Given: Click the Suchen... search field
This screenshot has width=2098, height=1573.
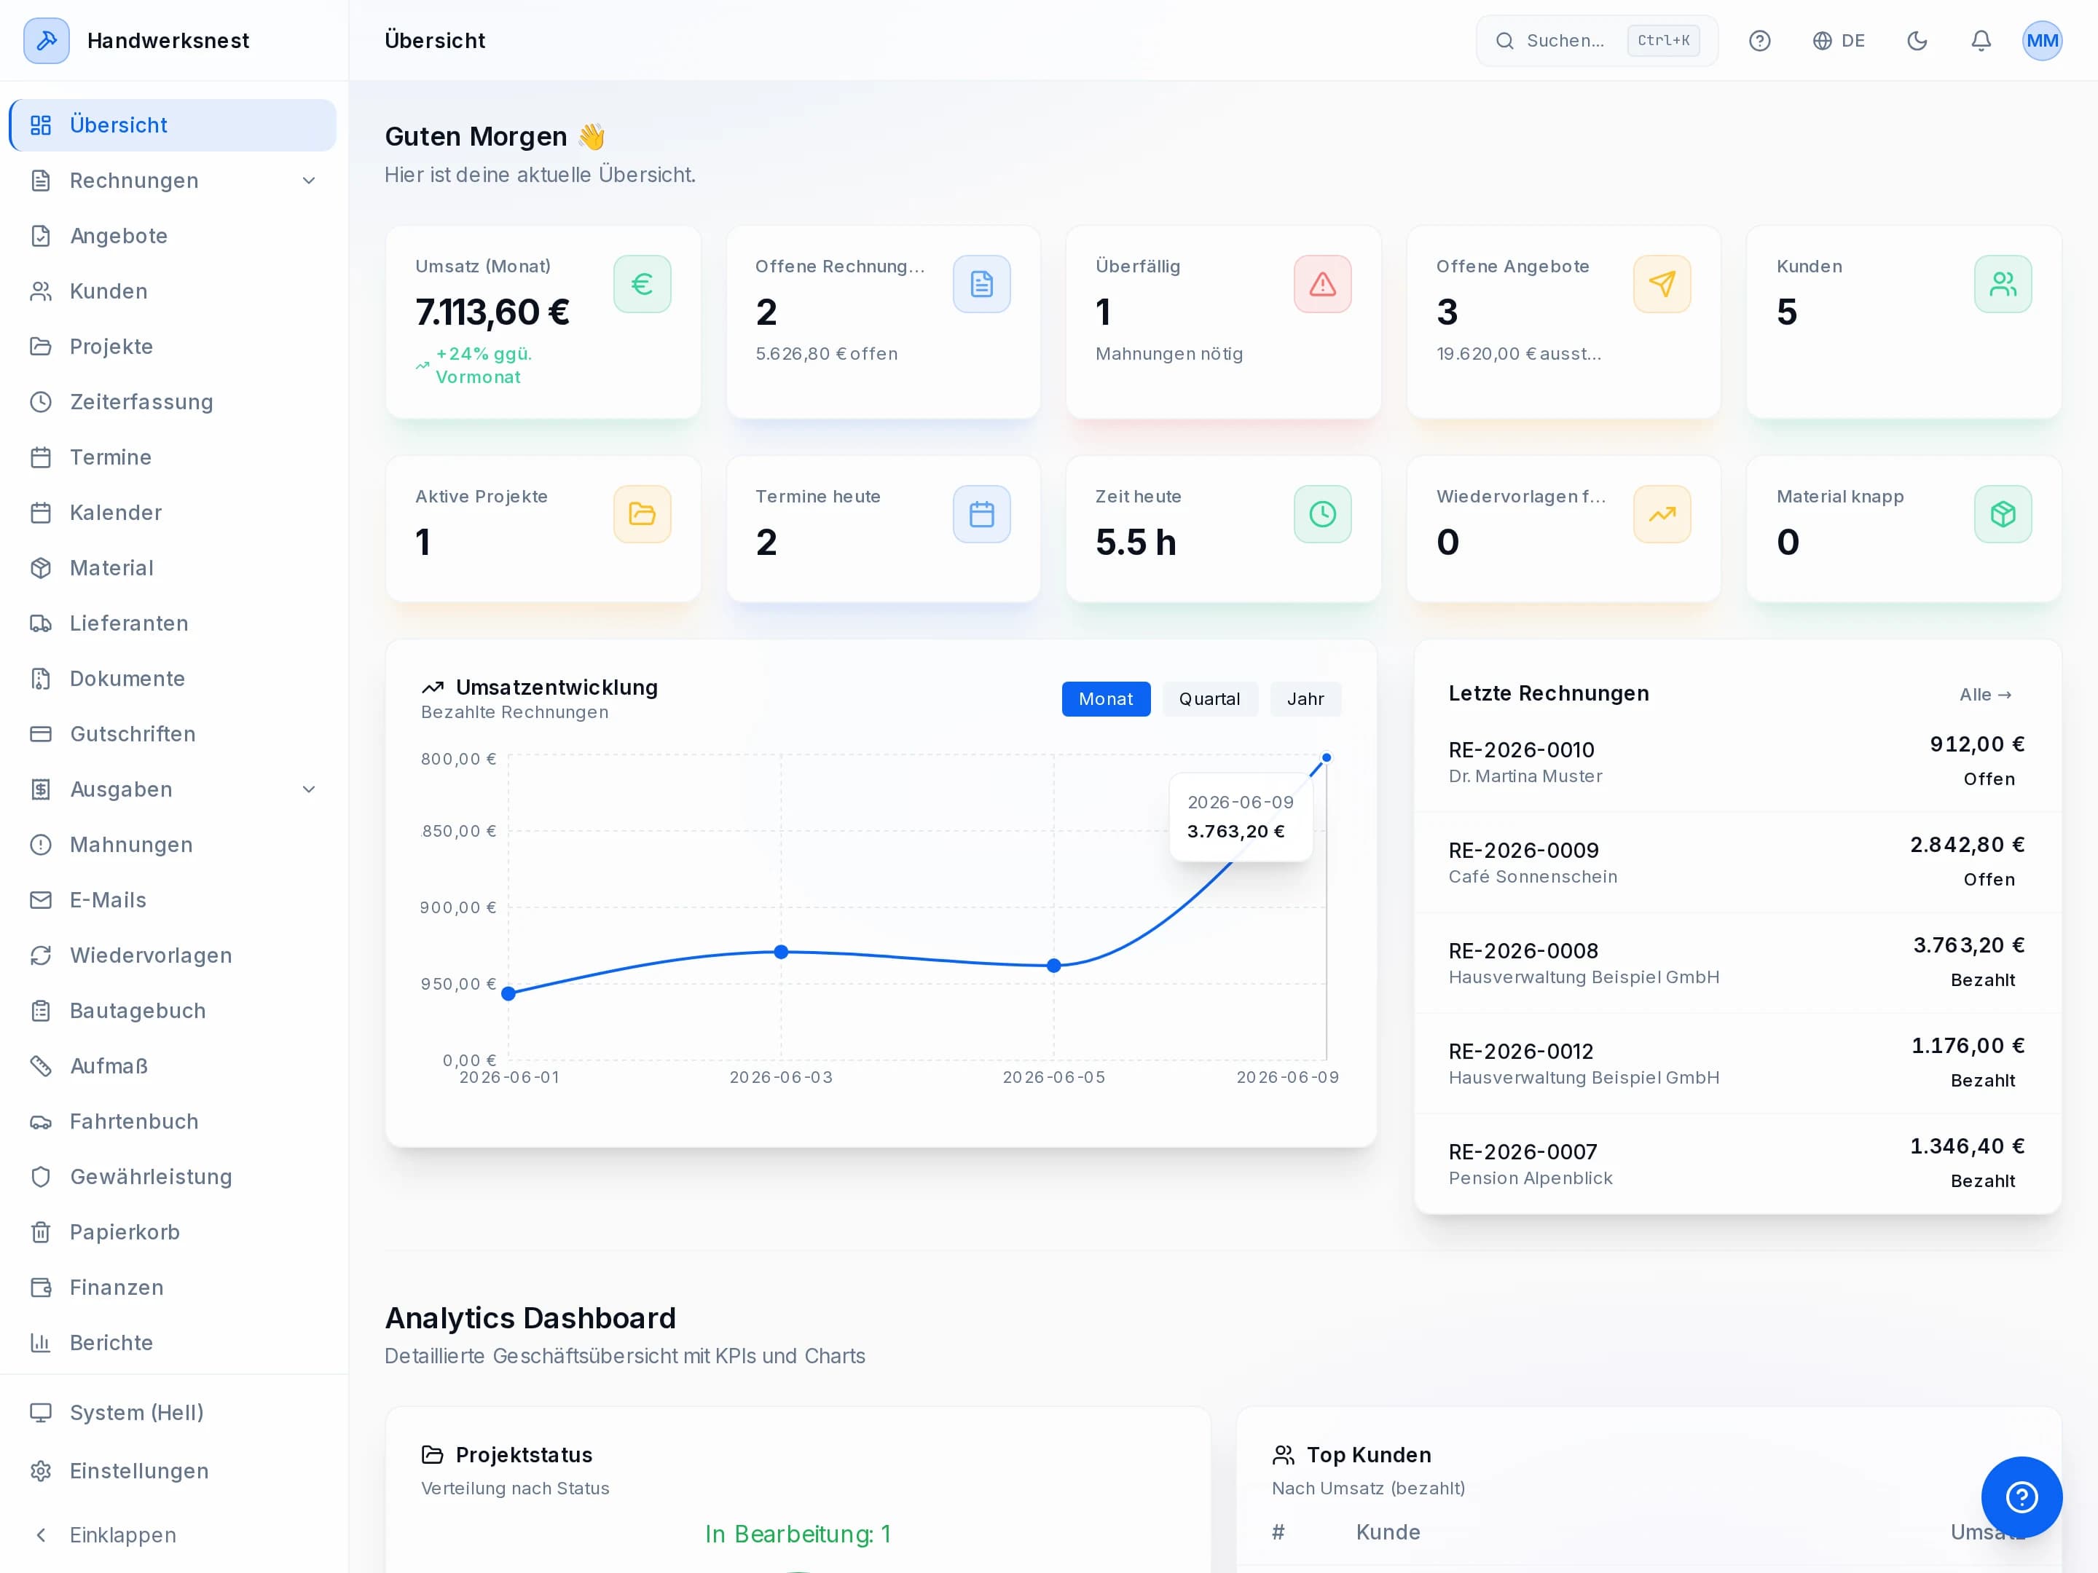Looking at the screenshot, I should click(1596, 41).
